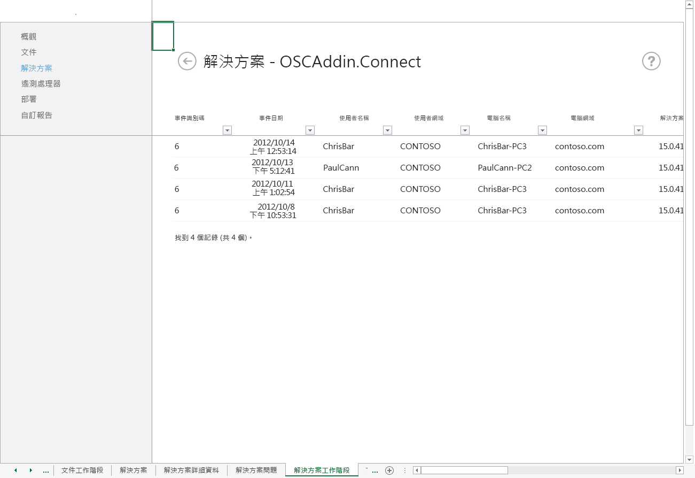Viewport: 695px width, 478px height.
Task: Click horizontal scrollbar left arrow
Action: tap(417, 471)
